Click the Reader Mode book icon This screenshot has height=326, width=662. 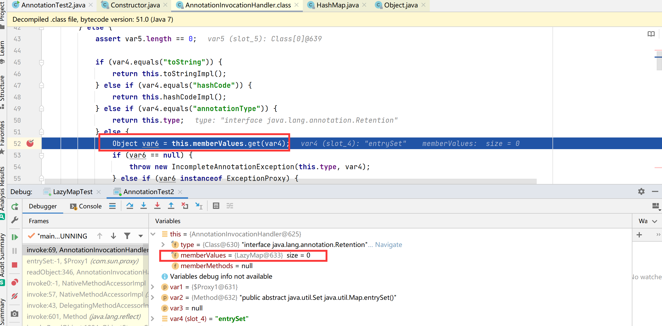[651, 34]
